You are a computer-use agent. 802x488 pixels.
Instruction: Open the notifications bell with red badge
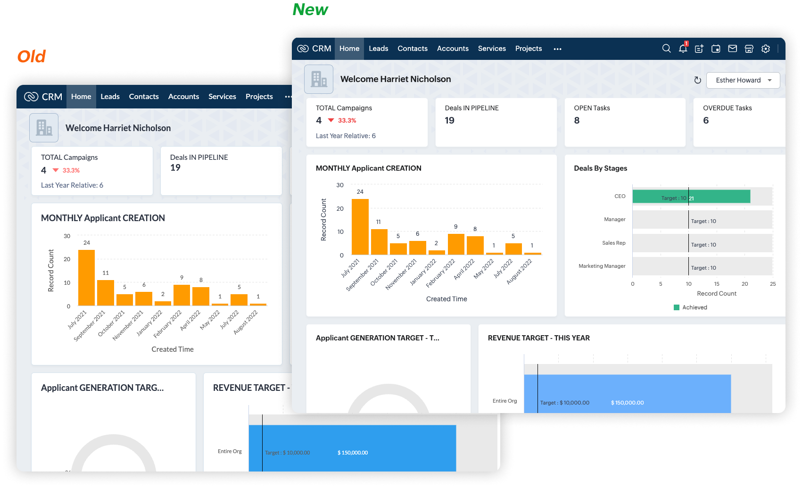pos(683,49)
